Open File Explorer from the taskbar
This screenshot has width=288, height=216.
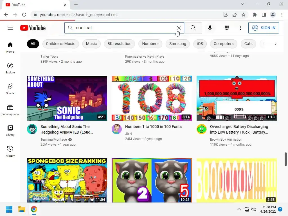tap(21, 209)
